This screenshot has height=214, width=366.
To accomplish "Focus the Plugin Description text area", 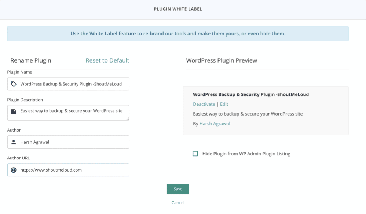I will [x=68, y=113].
